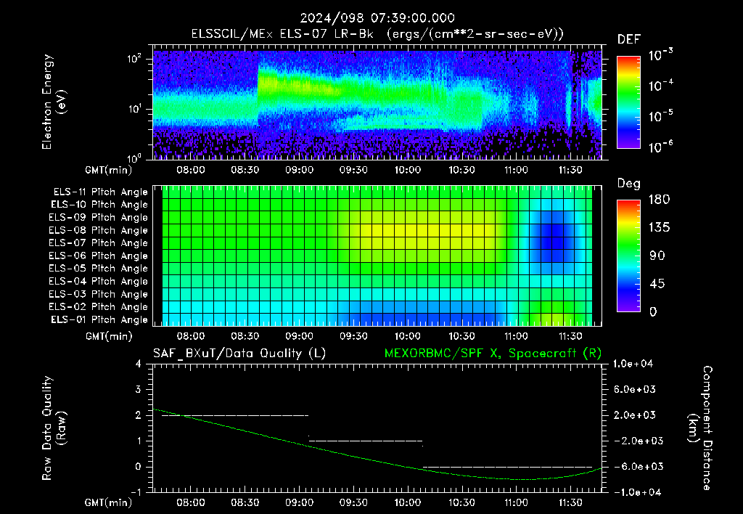Select the 135 value on Deg scale

[x=659, y=227]
